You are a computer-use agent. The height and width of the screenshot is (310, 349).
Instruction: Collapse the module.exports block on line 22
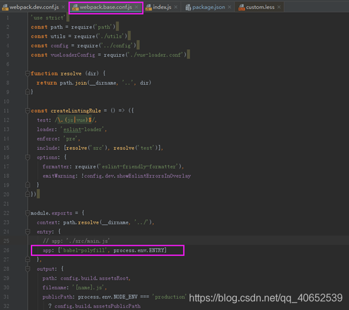[x=28, y=213]
